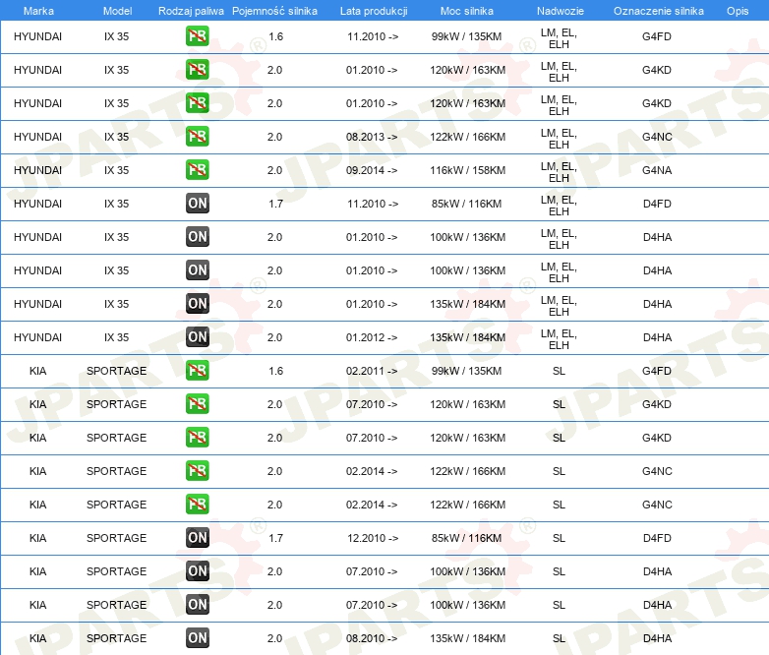
Task: Click the PB fuel icon for Kia Sportage 1.6
Action: point(198,371)
